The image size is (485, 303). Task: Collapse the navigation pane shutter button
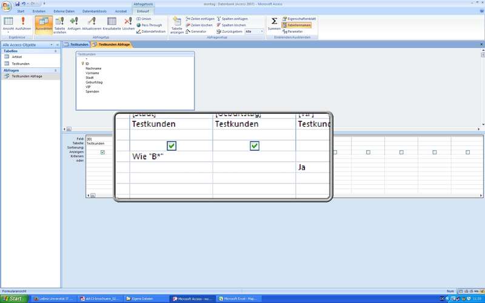tap(57, 45)
